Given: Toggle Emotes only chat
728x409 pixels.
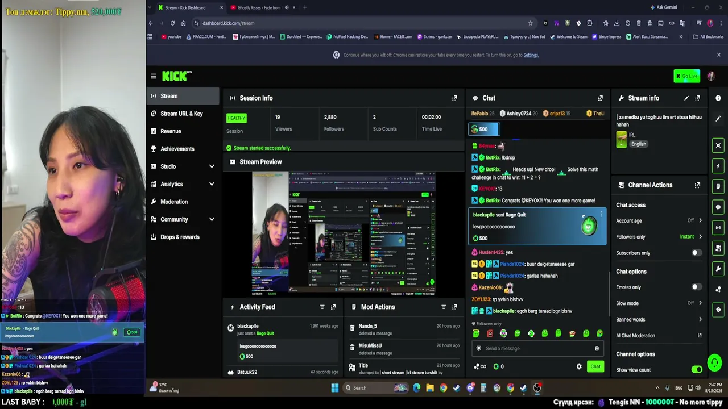Looking at the screenshot, I should coord(697,287).
